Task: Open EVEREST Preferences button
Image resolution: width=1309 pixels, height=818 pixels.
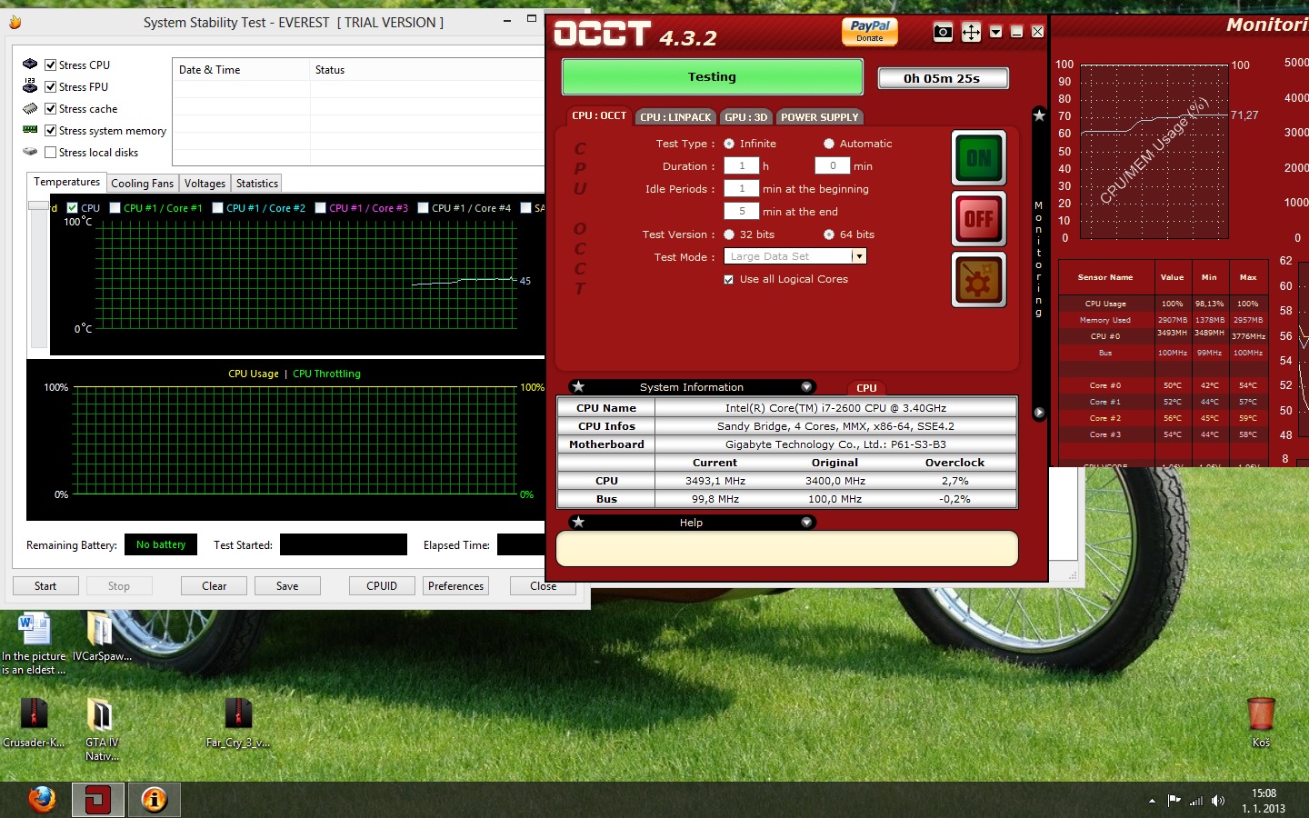Action: 456,586
